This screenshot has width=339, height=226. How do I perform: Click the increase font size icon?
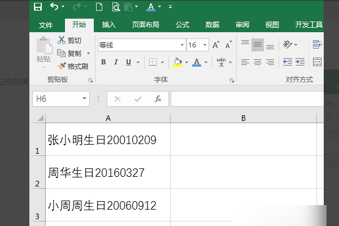(x=216, y=45)
